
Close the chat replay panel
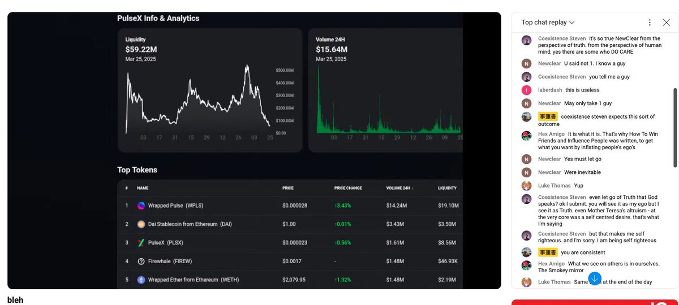(666, 23)
